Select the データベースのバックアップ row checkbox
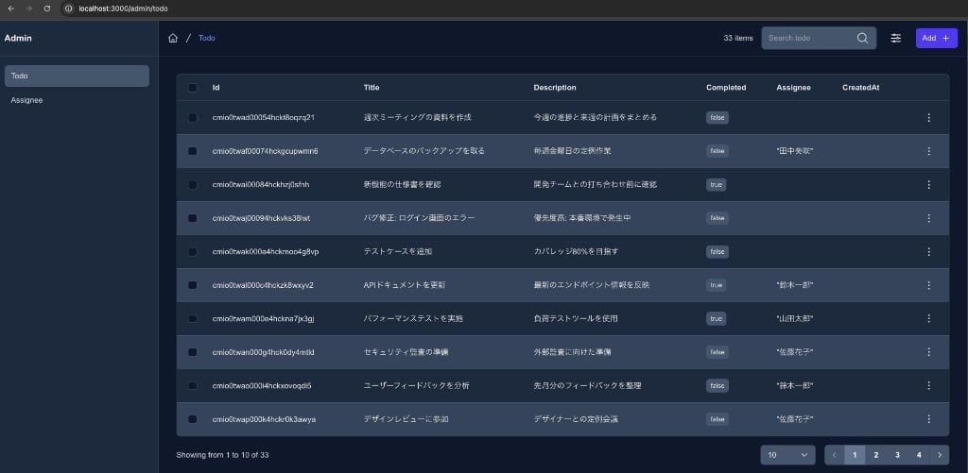 tap(193, 151)
